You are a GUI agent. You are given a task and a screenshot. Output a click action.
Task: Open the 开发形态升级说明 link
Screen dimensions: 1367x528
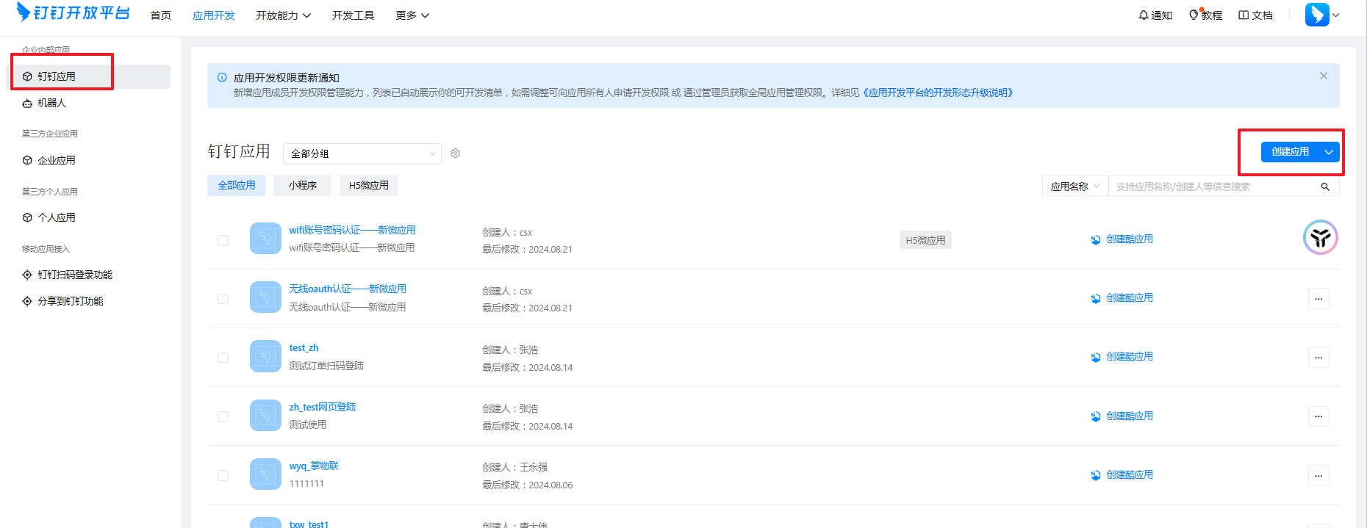point(938,93)
